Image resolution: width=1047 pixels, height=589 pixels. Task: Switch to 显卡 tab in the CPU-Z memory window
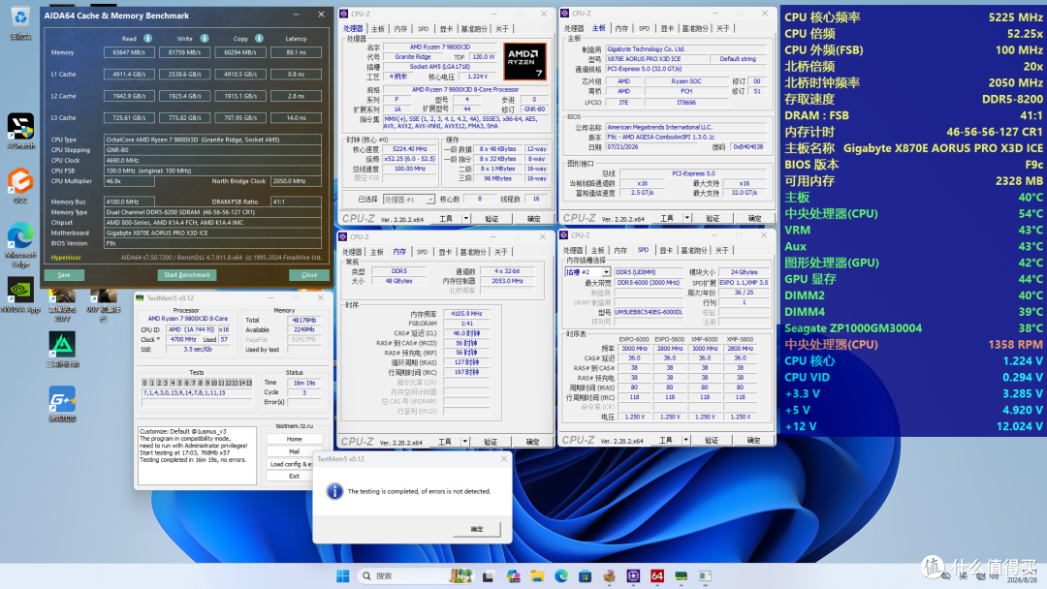(445, 252)
